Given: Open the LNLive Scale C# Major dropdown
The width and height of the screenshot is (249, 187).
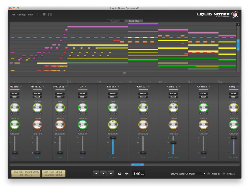Looking at the screenshot, I should (204, 174).
